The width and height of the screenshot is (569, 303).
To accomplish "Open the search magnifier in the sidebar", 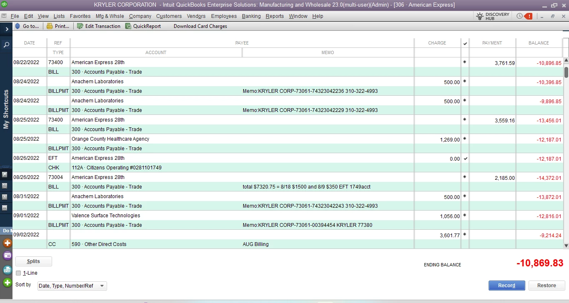I will 6,45.
